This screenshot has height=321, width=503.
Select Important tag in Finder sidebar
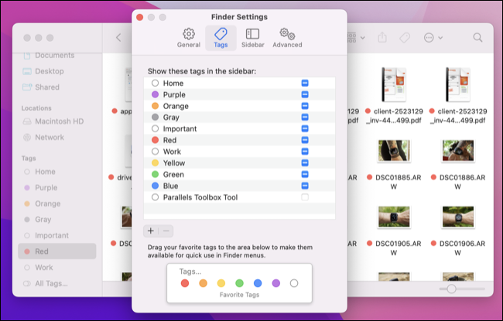click(57, 235)
